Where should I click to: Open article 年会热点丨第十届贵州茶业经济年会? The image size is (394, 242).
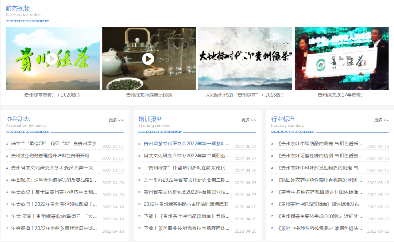tap(54, 192)
